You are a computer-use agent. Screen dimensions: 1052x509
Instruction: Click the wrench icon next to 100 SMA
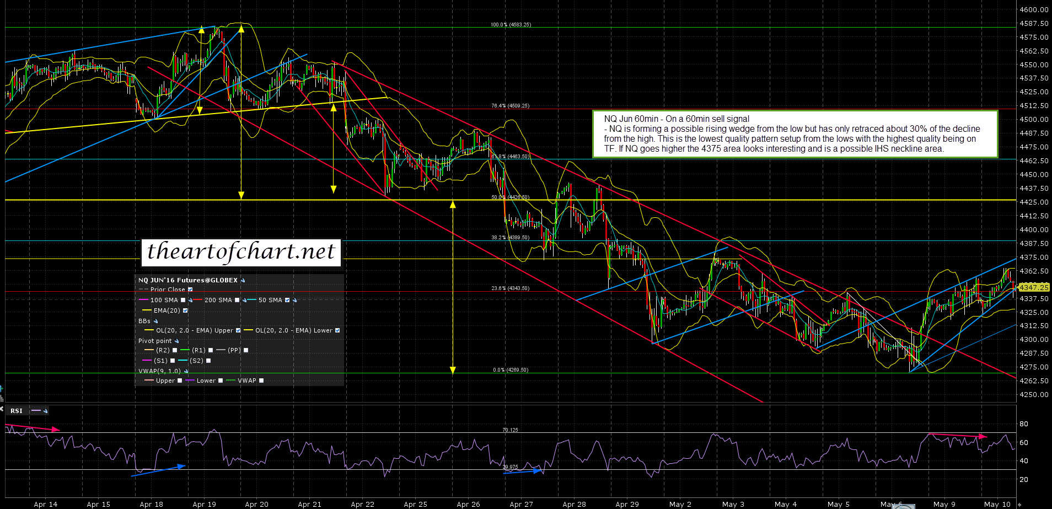click(x=190, y=301)
